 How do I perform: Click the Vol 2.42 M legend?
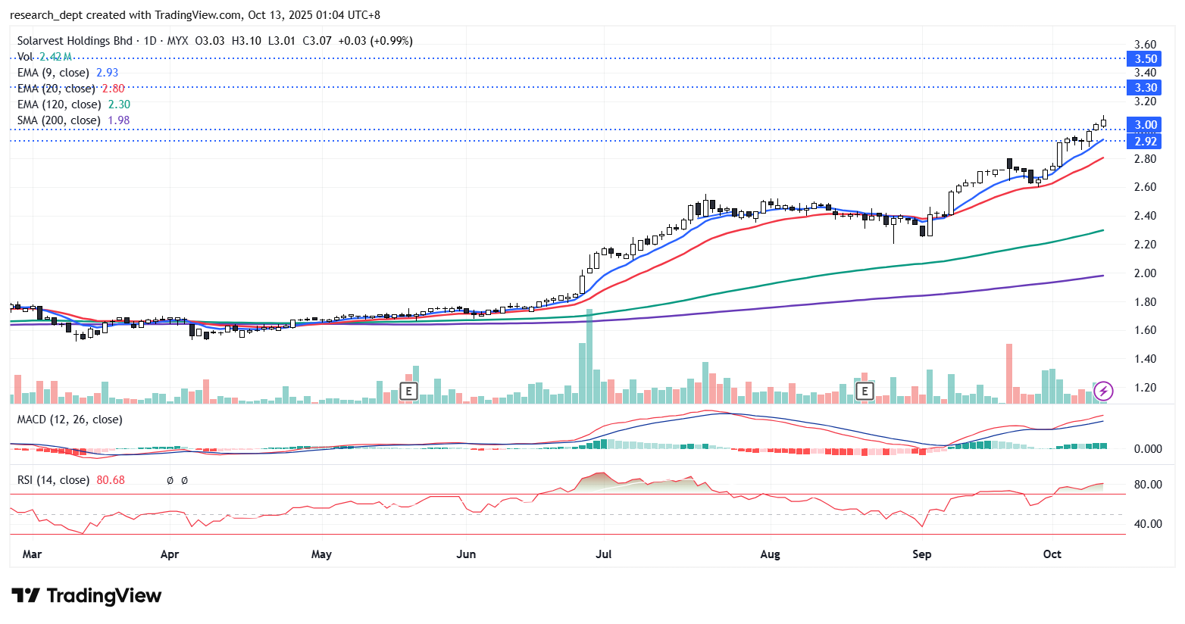click(44, 57)
